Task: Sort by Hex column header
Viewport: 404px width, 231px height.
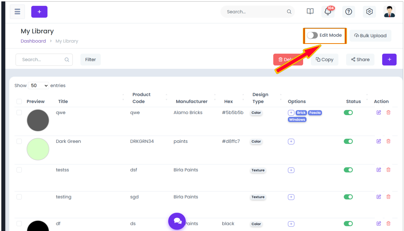Action: tap(228, 102)
